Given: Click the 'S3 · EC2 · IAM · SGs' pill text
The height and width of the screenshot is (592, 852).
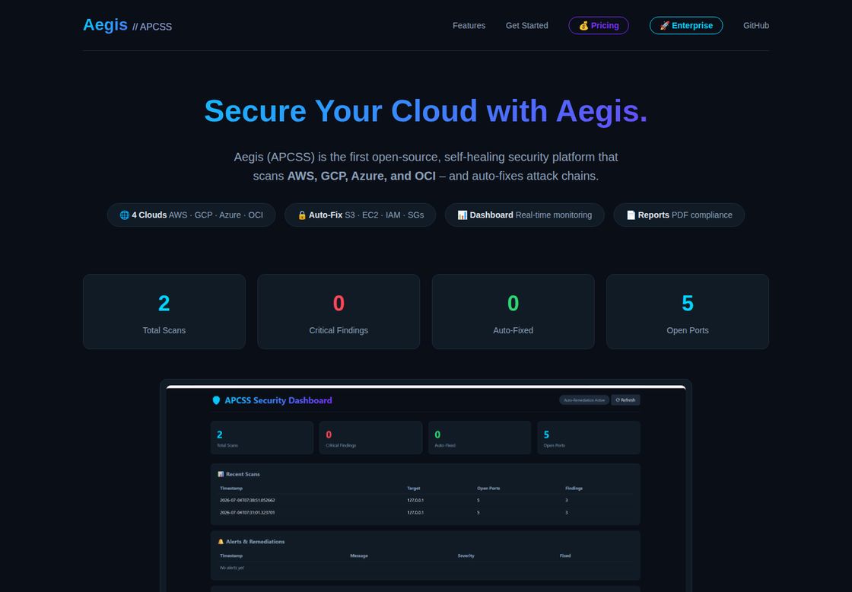Looking at the screenshot, I should (x=384, y=215).
